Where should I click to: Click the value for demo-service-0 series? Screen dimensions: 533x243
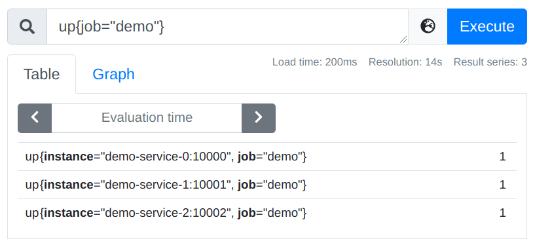coord(502,157)
